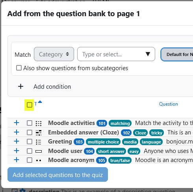The height and width of the screenshot is (192, 193).
Task: Check the Moodle acronym question checkbox
Action: click(x=30, y=160)
